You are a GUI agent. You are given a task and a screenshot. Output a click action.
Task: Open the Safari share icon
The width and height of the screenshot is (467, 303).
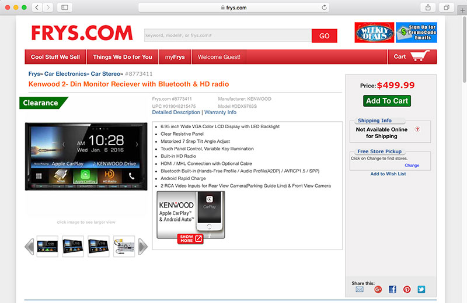[428, 8]
